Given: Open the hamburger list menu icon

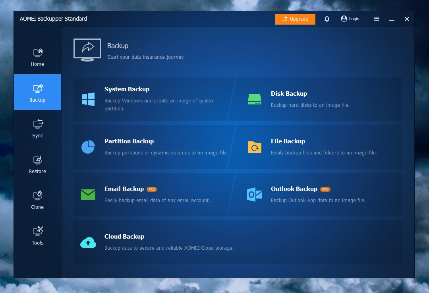Looking at the screenshot, I should 377,19.
